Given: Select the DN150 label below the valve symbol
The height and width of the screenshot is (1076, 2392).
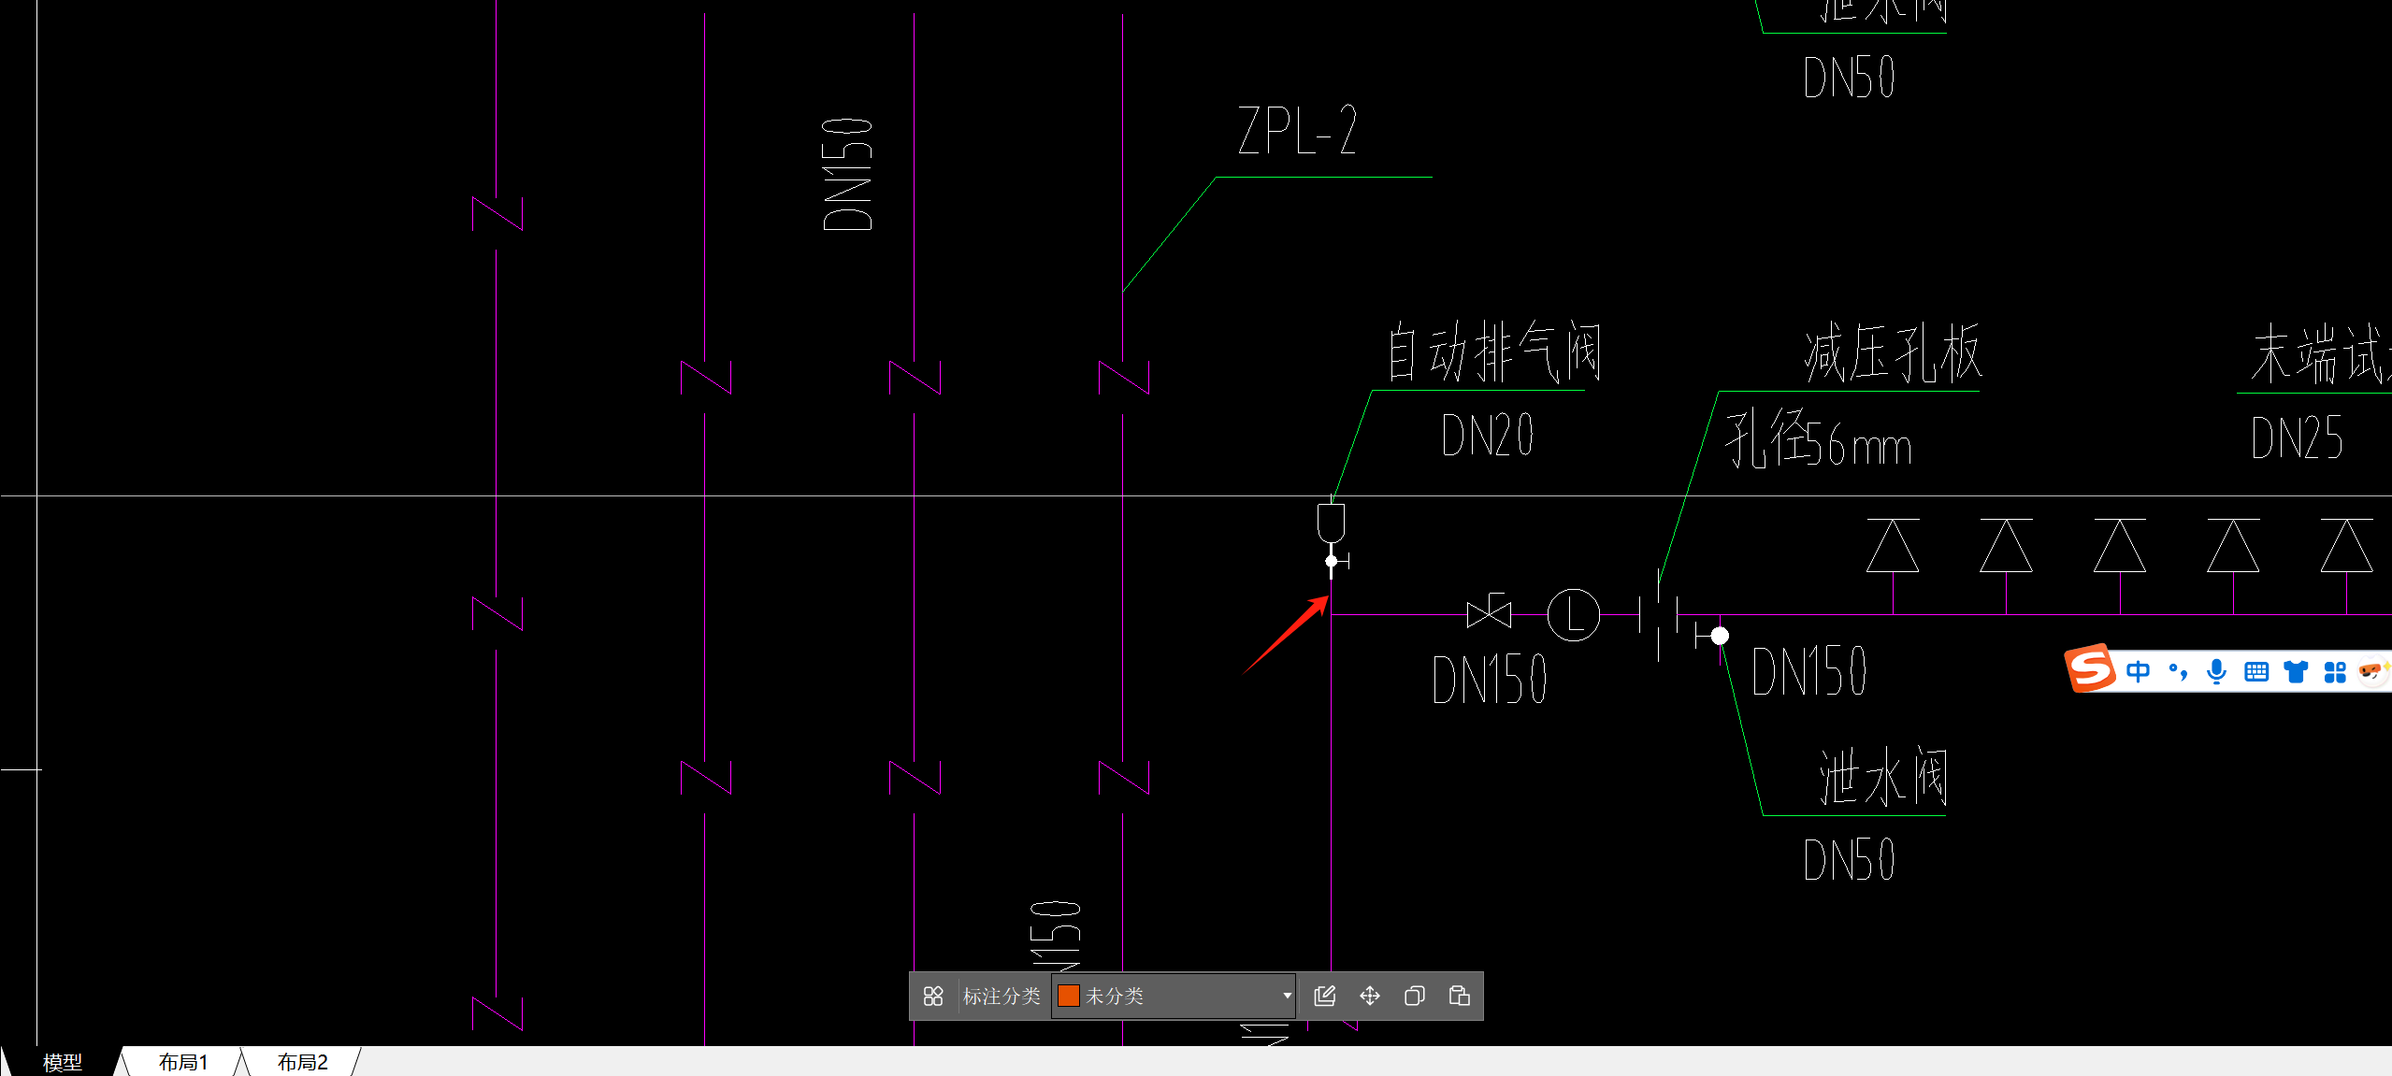Looking at the screenshot, I should (x=1490, y=679).
